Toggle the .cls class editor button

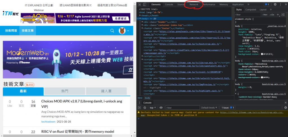pos(272,15)
